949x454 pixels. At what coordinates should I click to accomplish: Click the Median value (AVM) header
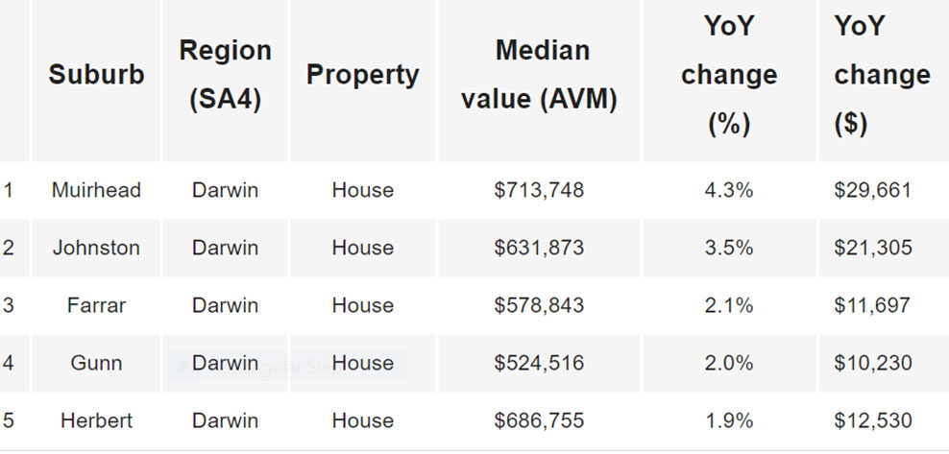click(x=539, y=75)
